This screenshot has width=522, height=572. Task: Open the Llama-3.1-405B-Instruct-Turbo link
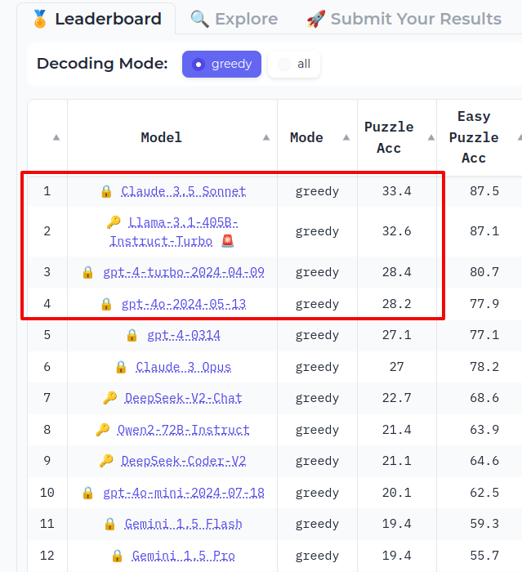point(174,231)
